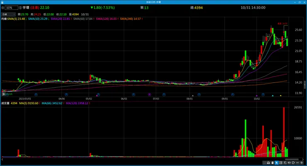Click the blue circle marker beside 04/06

point(66,94)
